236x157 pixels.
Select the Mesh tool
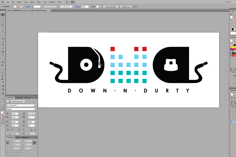pos(3,76)
